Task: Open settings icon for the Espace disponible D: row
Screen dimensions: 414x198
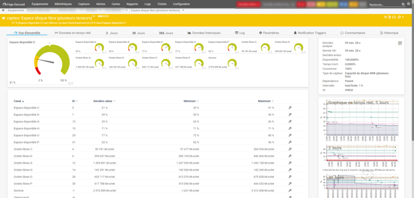Action: [x=290, y=115]
